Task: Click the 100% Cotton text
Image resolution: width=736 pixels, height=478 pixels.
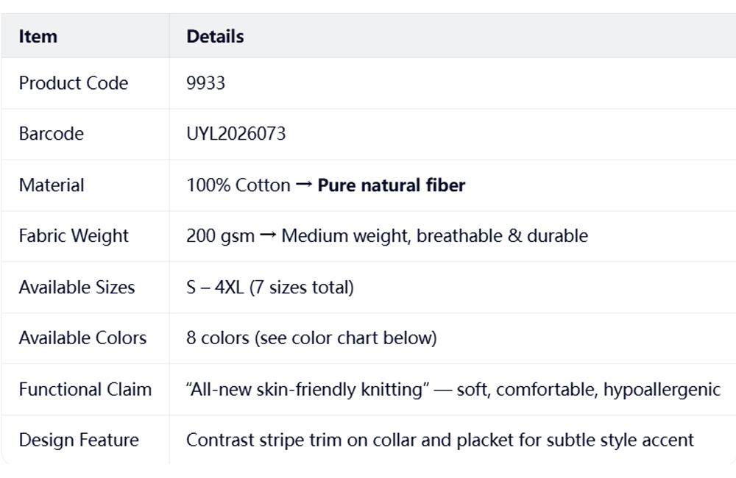Action: [238, 185]
